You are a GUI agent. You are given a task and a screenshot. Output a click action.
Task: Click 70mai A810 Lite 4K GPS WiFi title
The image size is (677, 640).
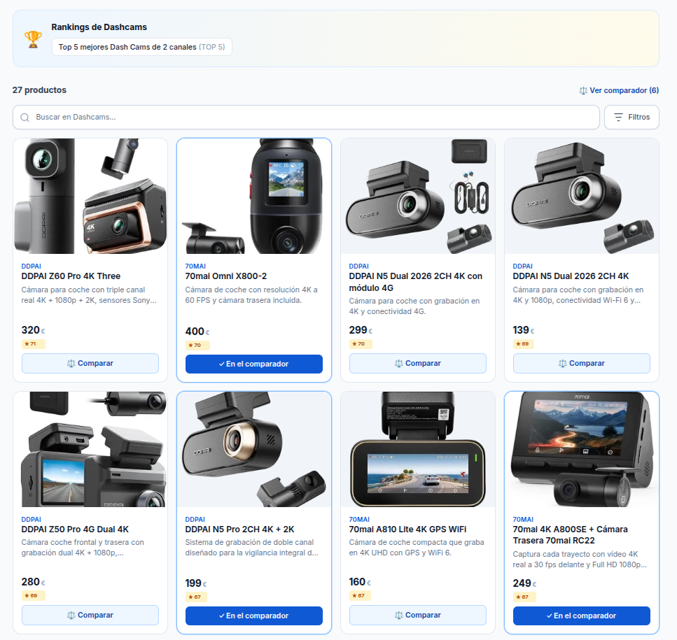click(407, 529)
